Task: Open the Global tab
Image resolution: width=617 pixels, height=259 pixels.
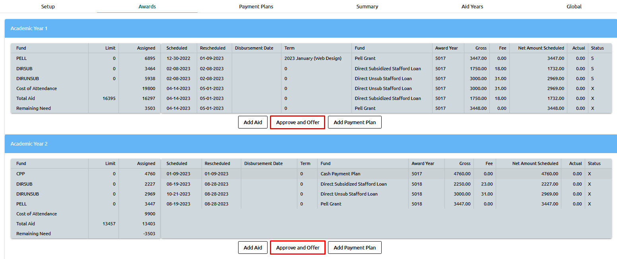Action: [574, 7]
